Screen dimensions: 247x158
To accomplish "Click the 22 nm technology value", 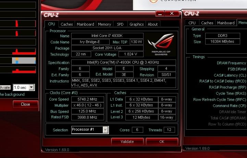I will 81,54.
